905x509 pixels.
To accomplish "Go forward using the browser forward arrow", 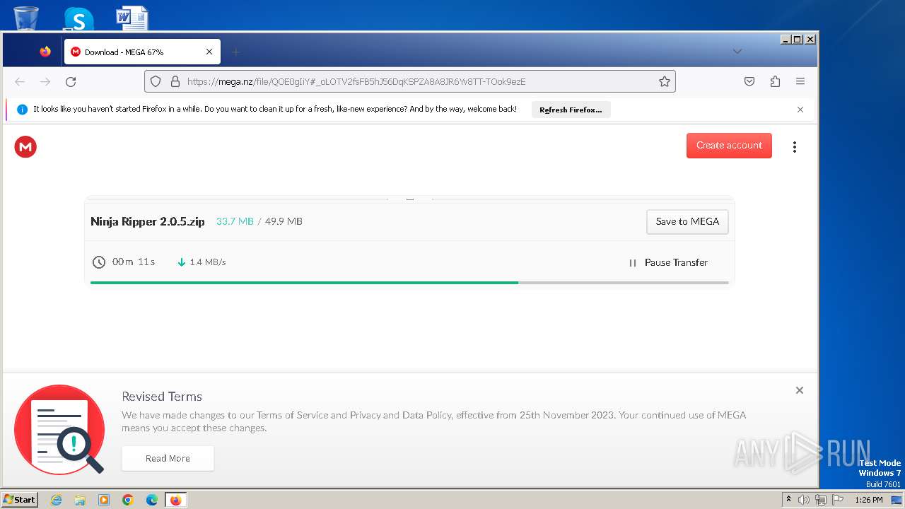I will coord(45,82).
